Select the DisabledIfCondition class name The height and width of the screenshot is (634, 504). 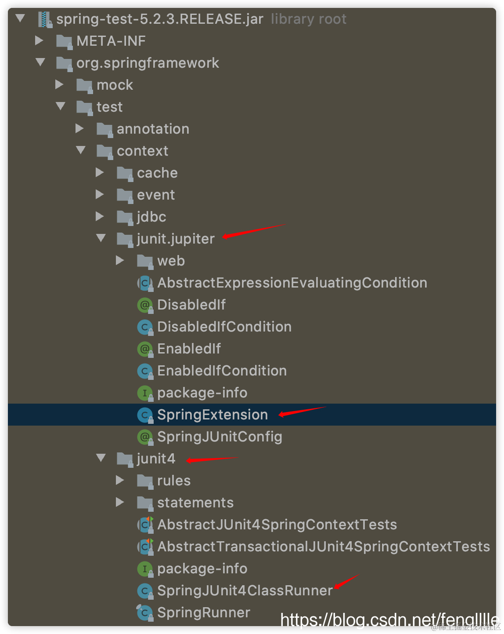224,327
